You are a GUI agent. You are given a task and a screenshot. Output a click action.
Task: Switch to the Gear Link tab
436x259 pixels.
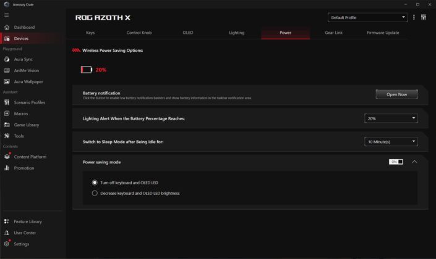pyautogui.click(x=334, y=33)
